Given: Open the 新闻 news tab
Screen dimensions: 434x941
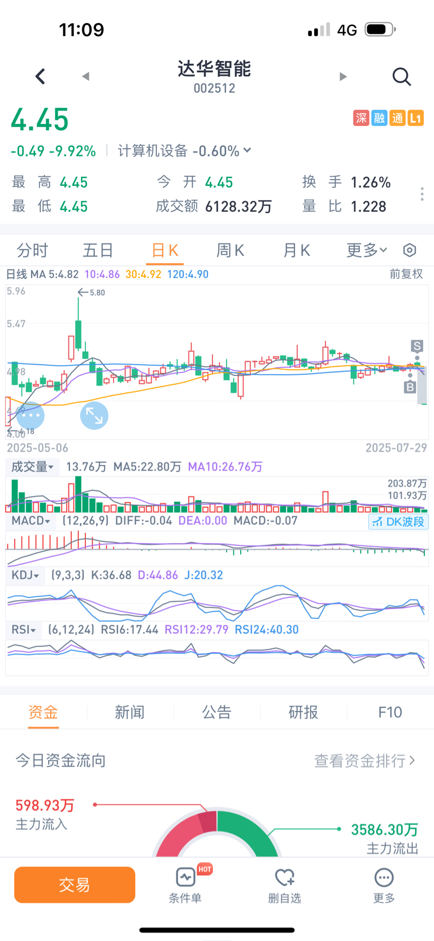Looking at the screenshot, I should pos(130,712).
